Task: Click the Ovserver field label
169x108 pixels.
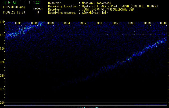Action: (55, 3)
